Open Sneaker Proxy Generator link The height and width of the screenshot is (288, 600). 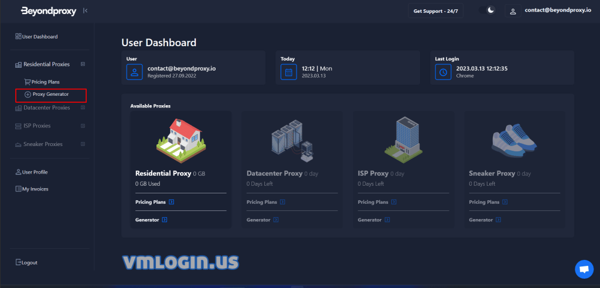tap(481, 220)
